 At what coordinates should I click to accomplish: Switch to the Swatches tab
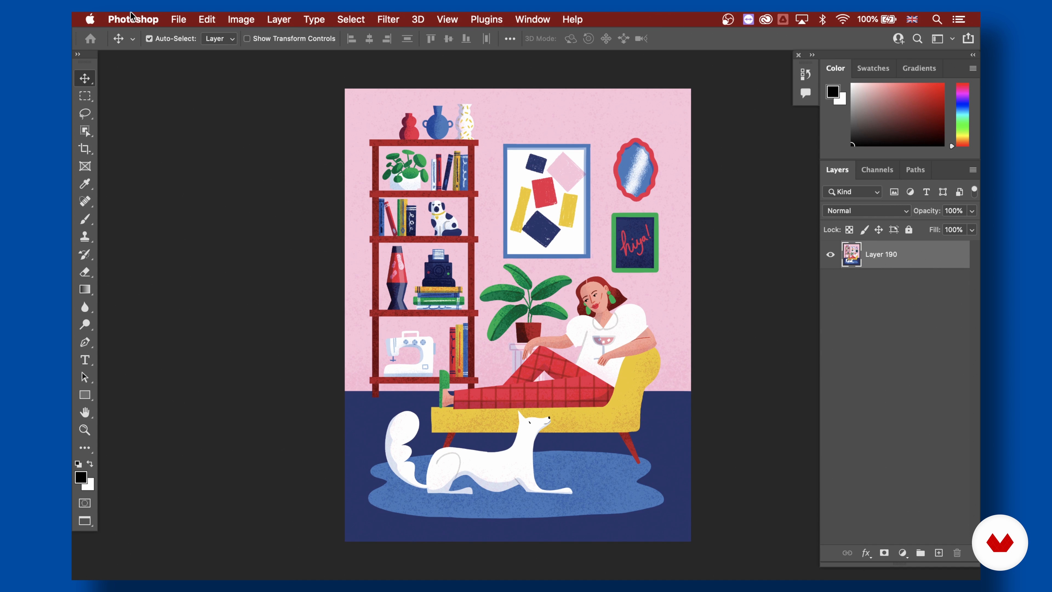pyautogui.click(x=873, y=68)
